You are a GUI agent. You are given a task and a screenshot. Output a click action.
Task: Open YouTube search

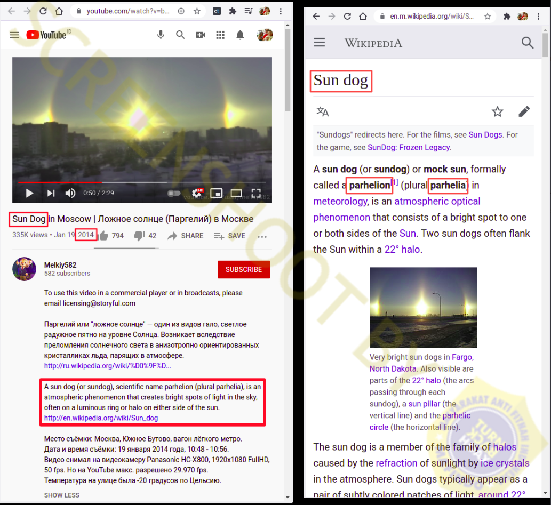180,35
